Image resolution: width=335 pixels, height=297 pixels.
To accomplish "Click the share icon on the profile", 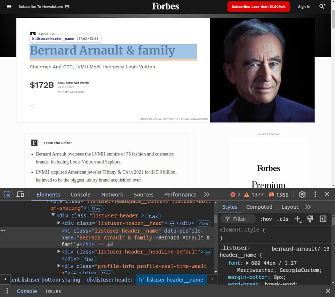I will coord(32,106).
